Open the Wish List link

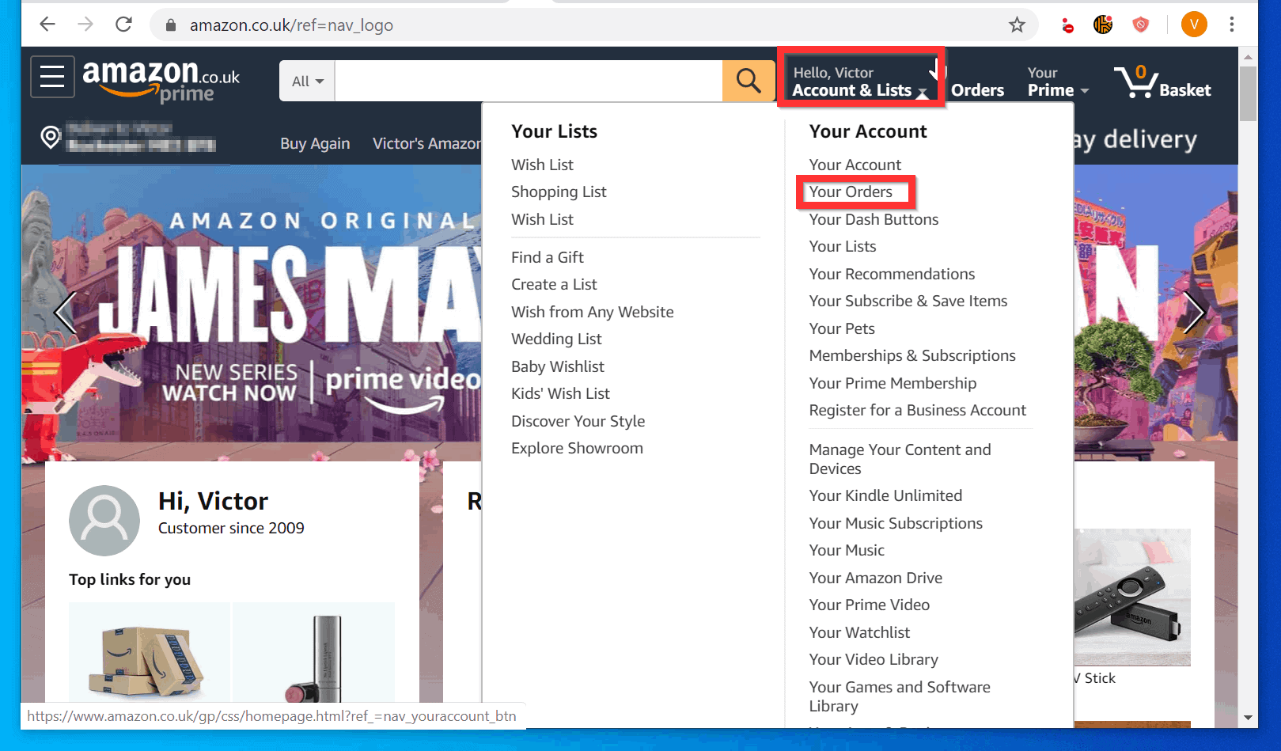(x=542, y=164)
